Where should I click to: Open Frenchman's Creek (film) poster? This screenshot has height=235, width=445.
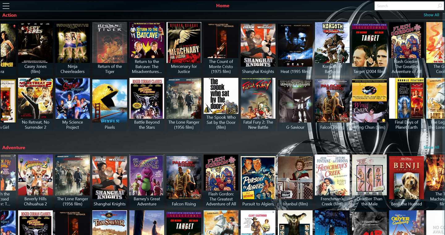332,175
